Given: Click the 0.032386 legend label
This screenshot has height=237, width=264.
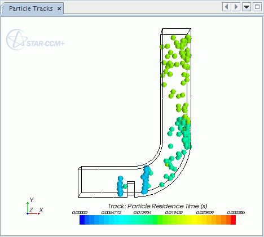Looking at the screenshot, I should click(236, 212).
